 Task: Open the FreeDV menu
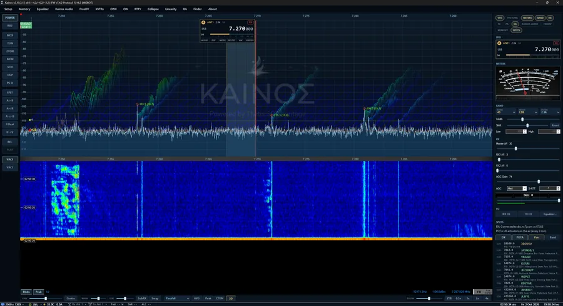[84, 9]
